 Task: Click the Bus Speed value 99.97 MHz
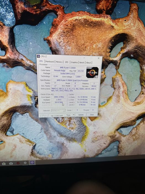tap(59, 102)
